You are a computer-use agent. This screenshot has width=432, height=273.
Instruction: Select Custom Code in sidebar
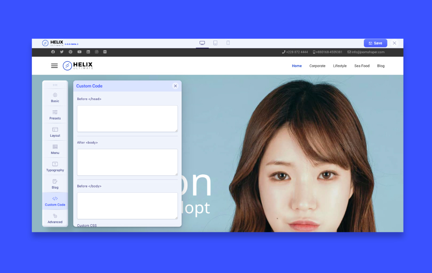[55, 201]
